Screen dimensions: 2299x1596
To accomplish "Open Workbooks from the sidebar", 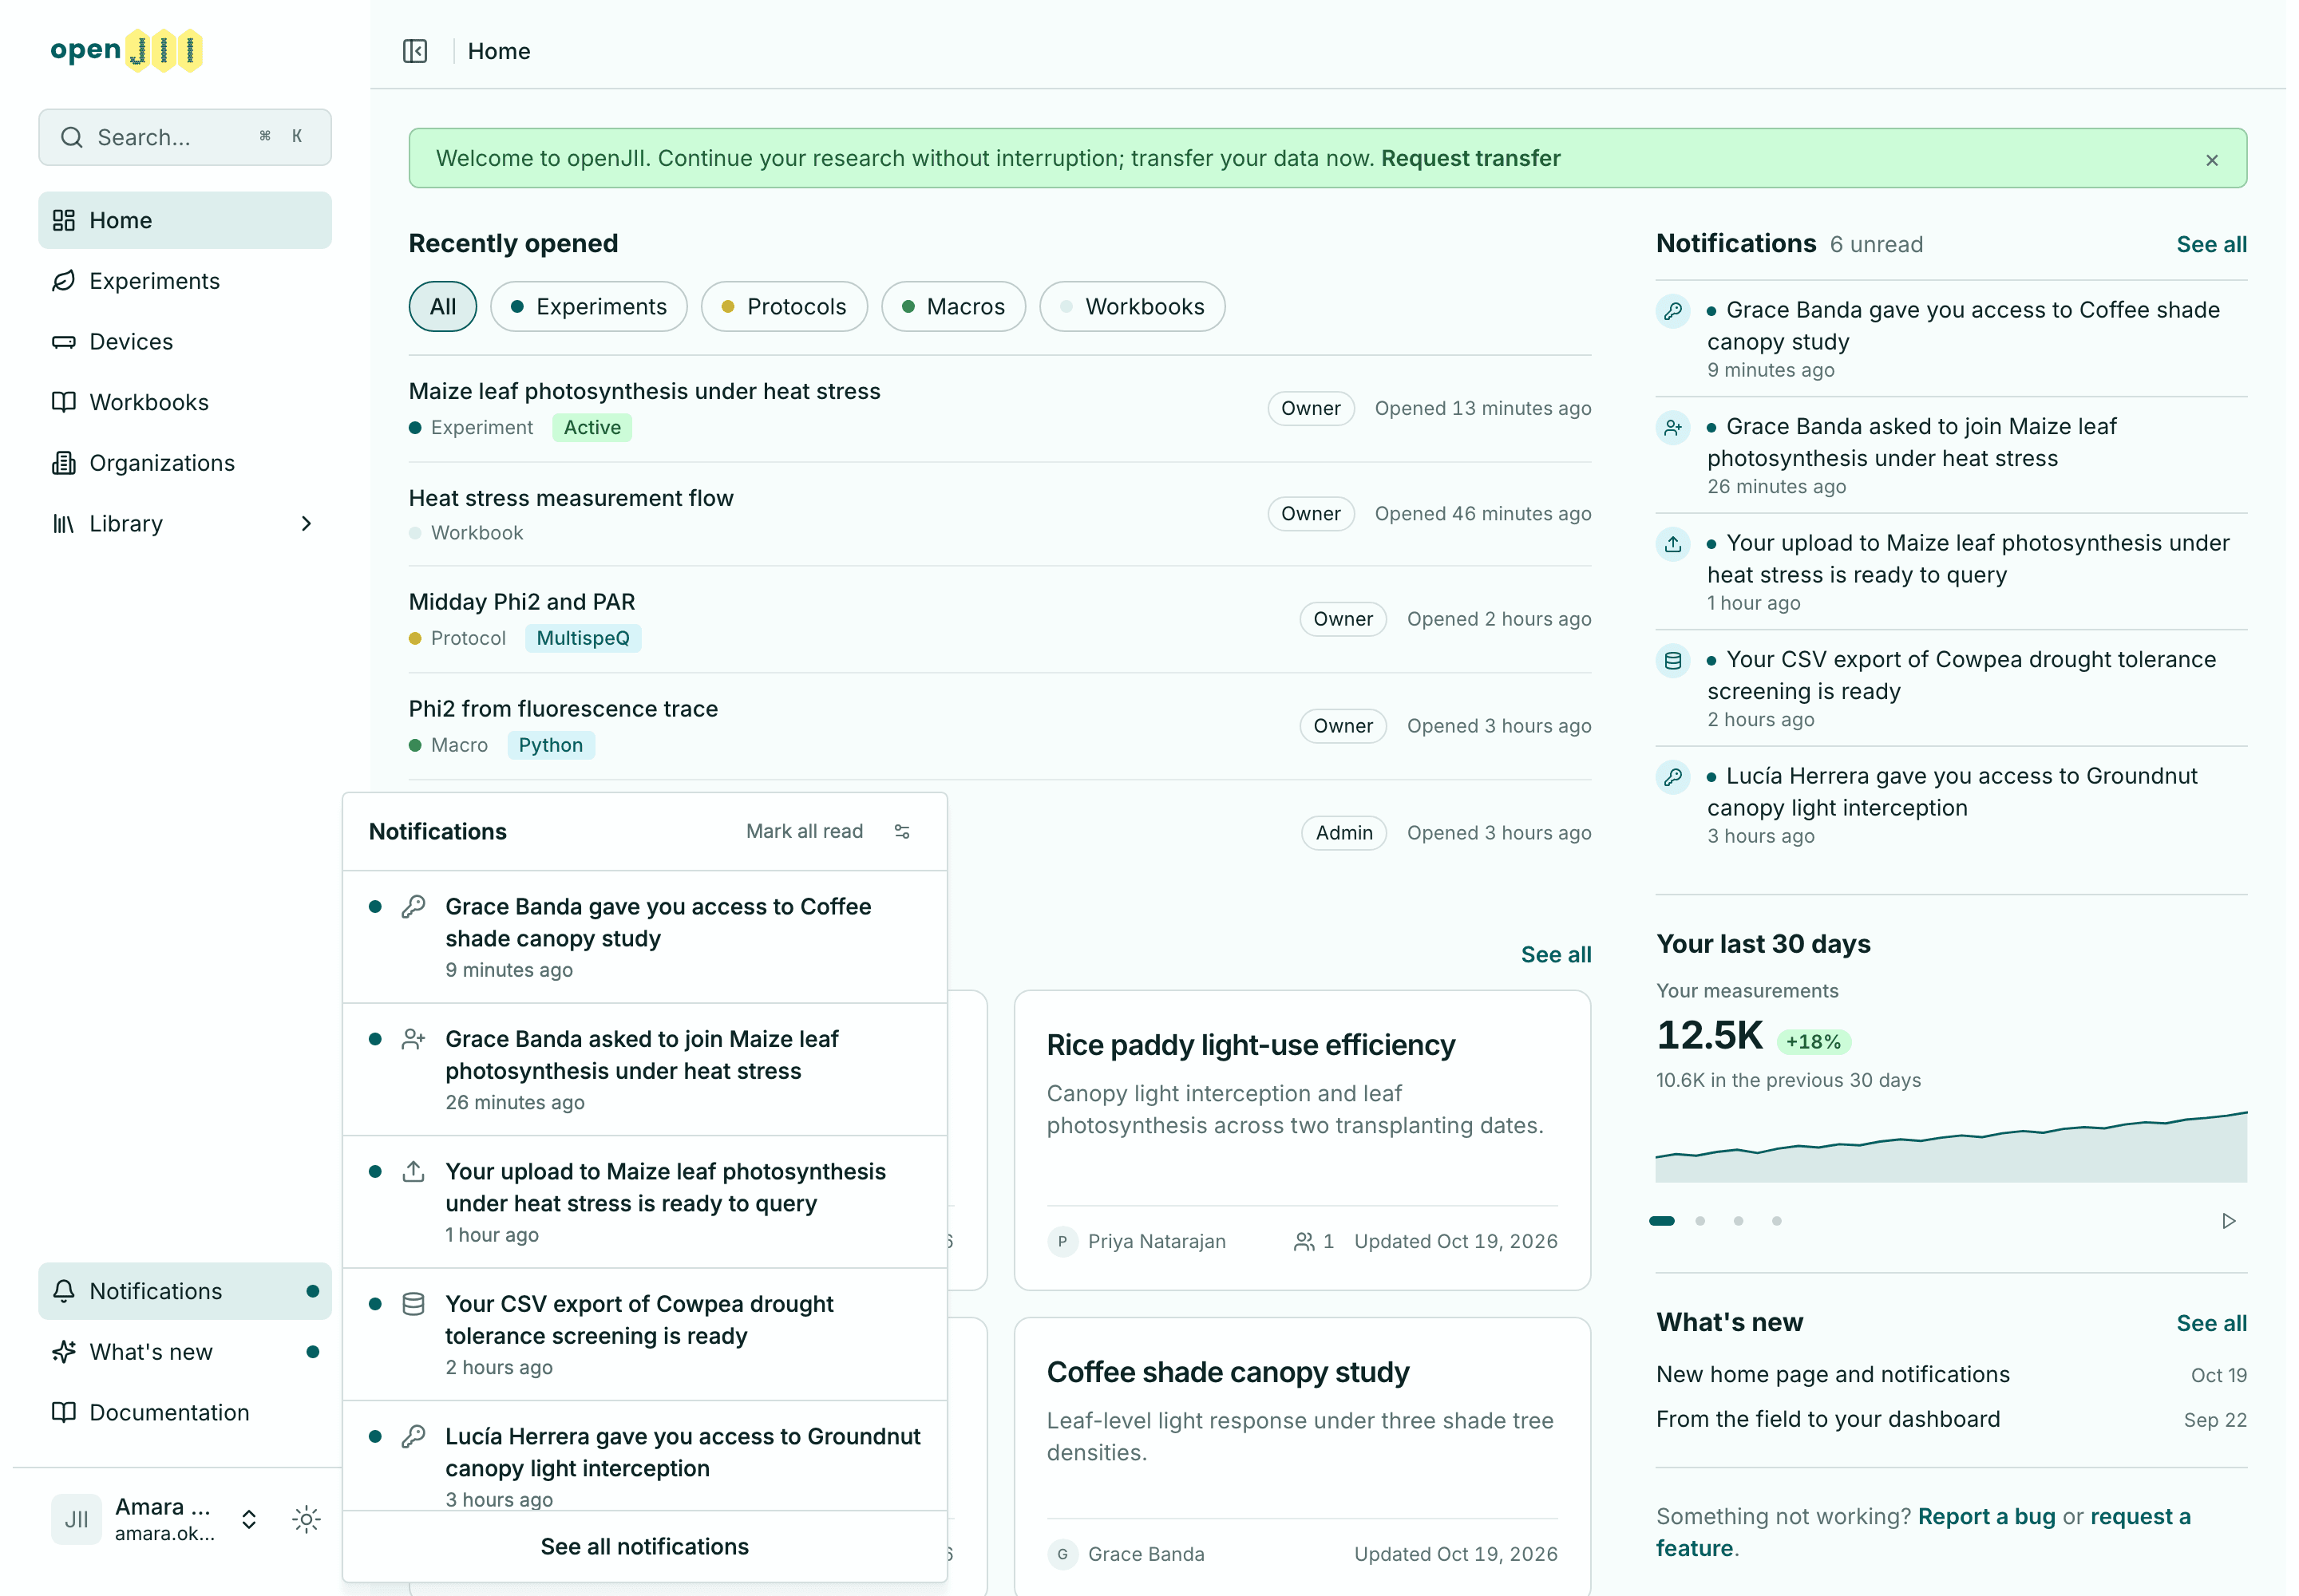I will pos(185,402).
